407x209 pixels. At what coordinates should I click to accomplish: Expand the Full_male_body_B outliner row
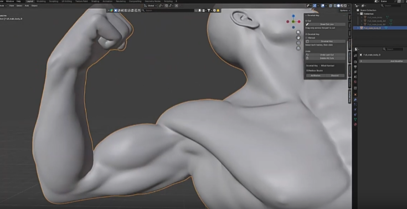click(358, 28)
